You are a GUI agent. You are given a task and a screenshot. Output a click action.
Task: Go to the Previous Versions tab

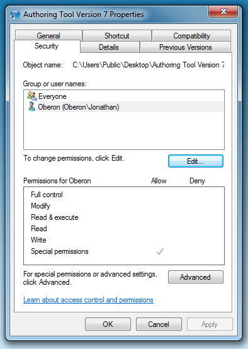185,47
